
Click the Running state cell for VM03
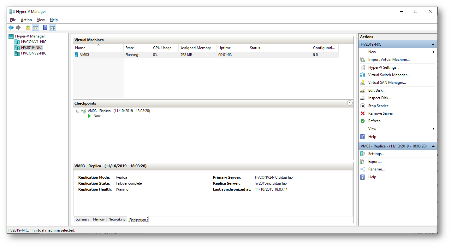click(x=132, y=55)
